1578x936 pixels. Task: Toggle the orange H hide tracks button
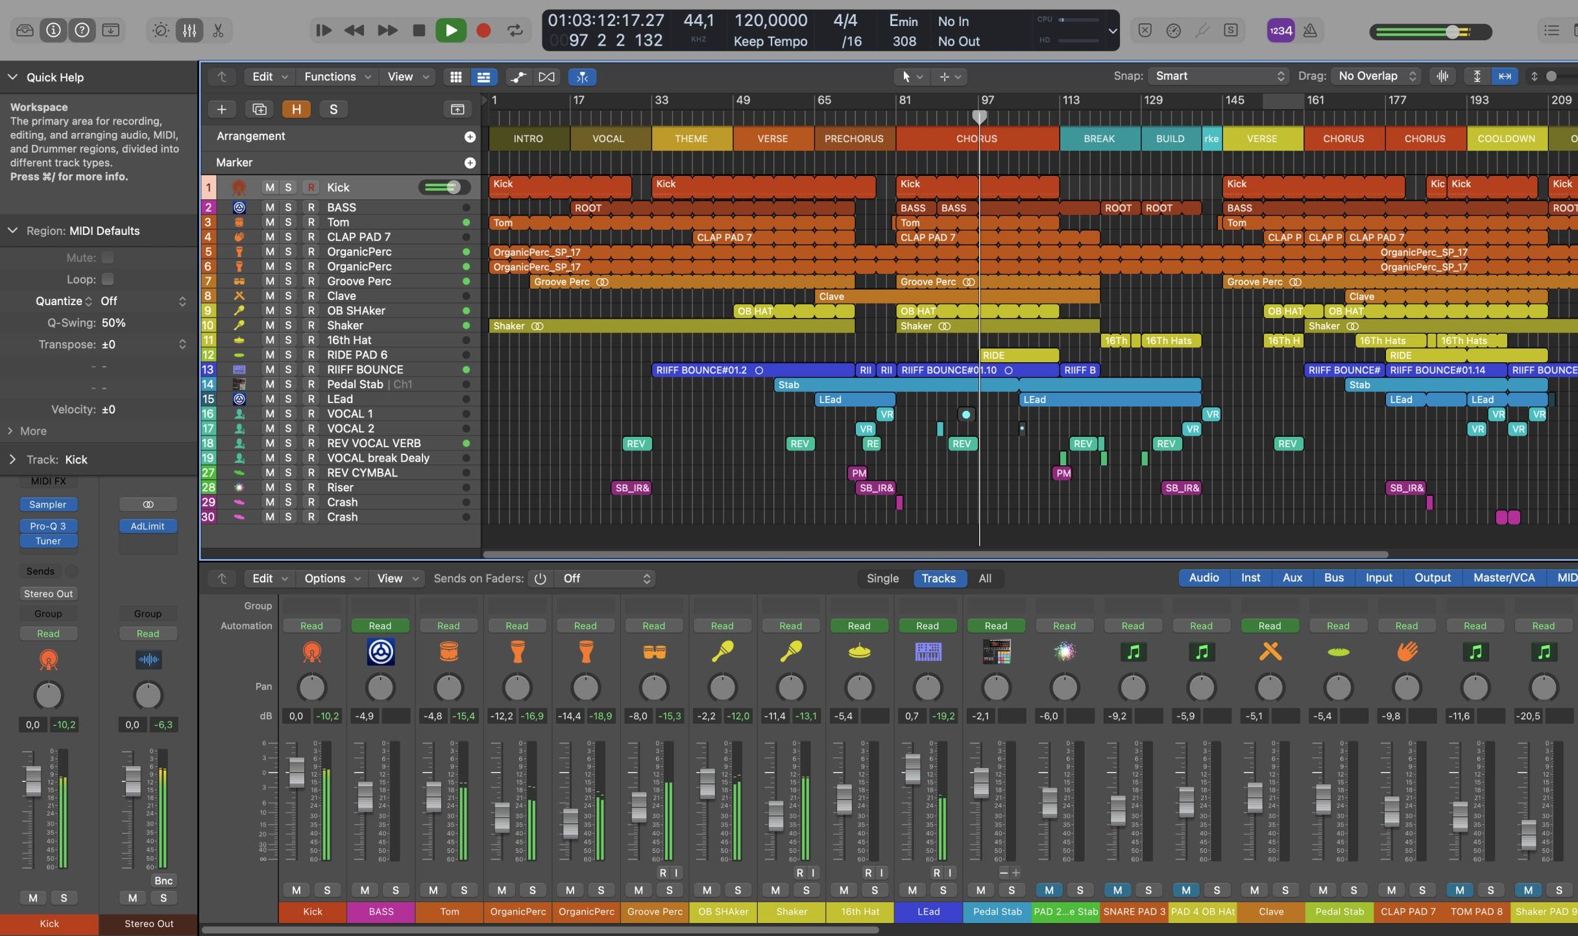coord(296,109)
